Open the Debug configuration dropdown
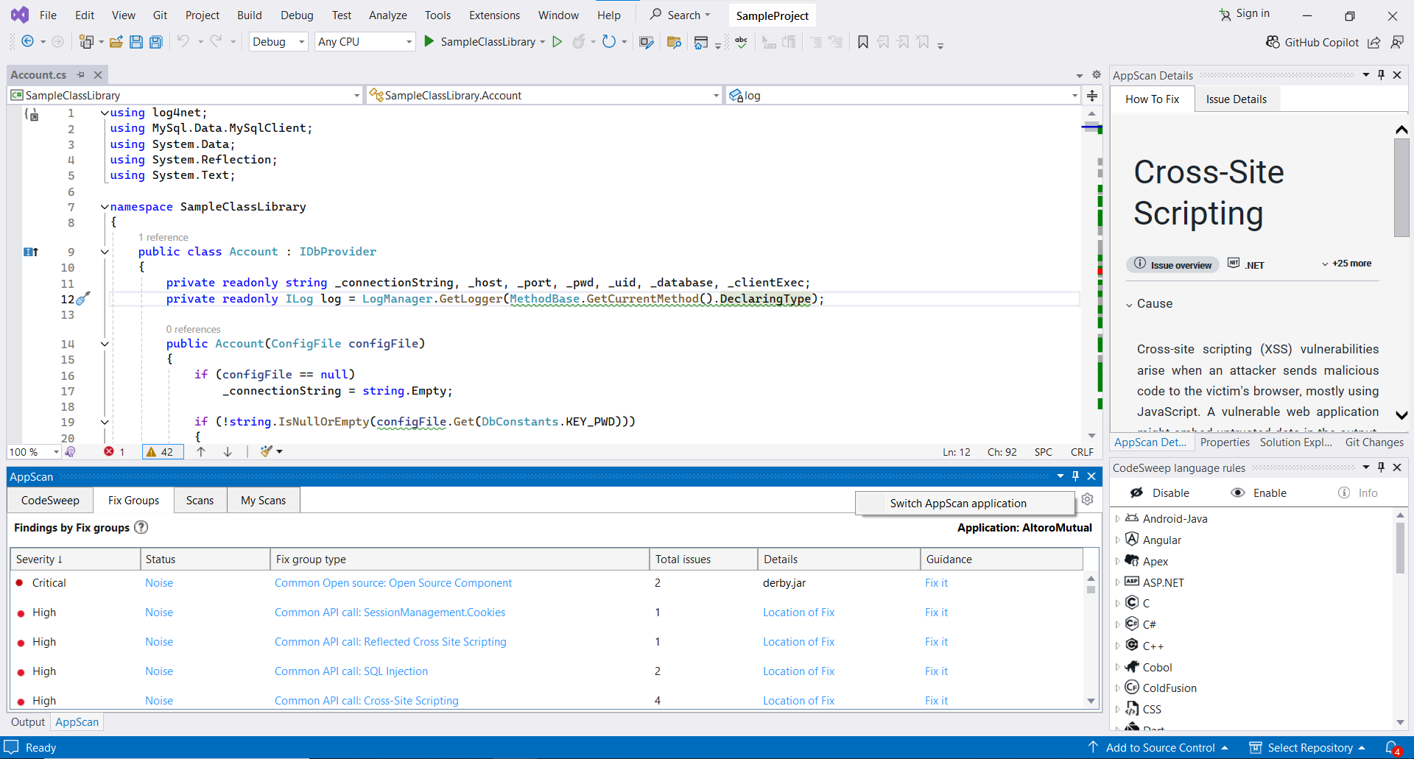 pyautogui.click(x=278, y=42)
